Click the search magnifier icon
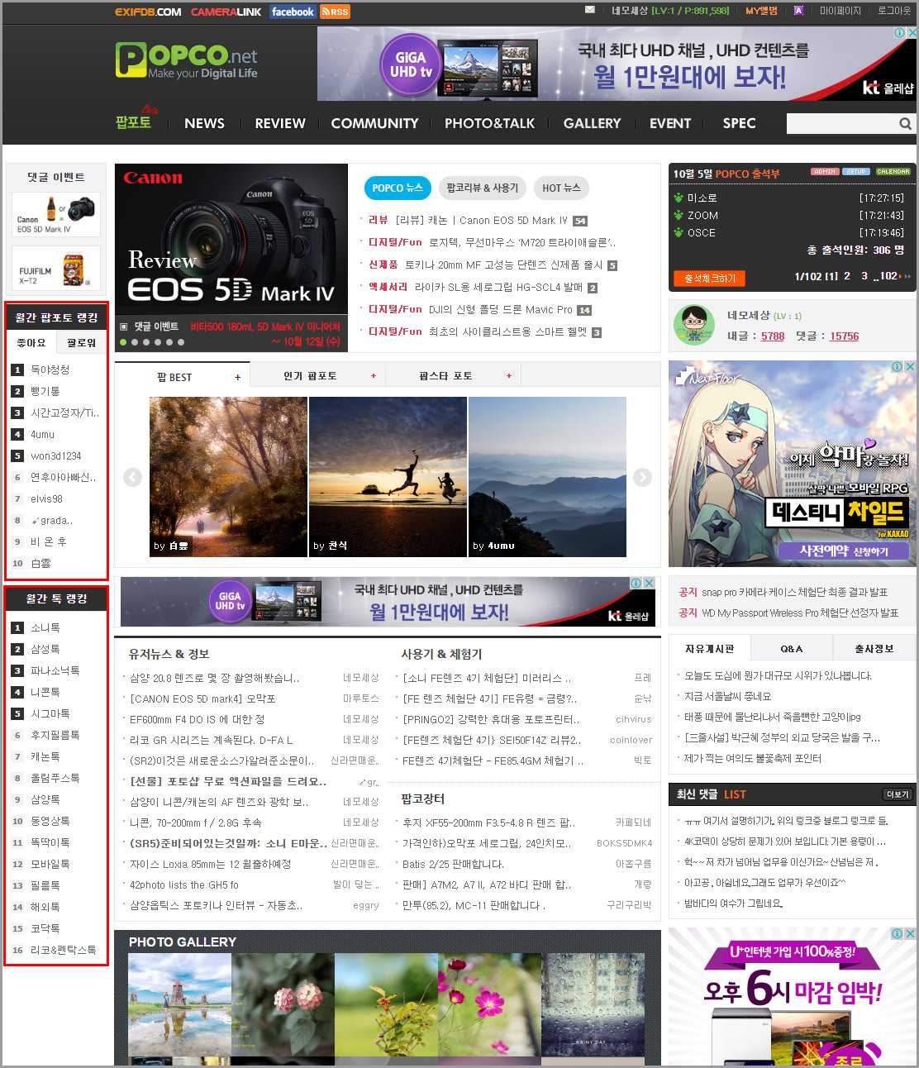The height and width of the screenshot is (1068, 919). [x=905, y=124]
